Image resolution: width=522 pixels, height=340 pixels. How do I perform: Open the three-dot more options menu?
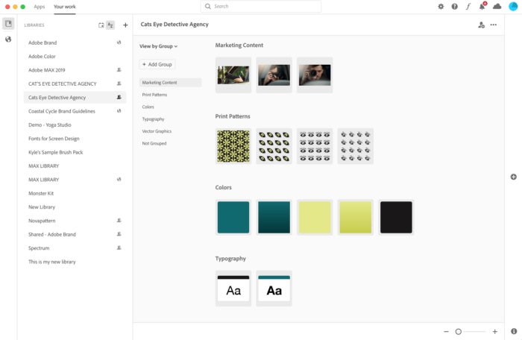click(494, 25)
